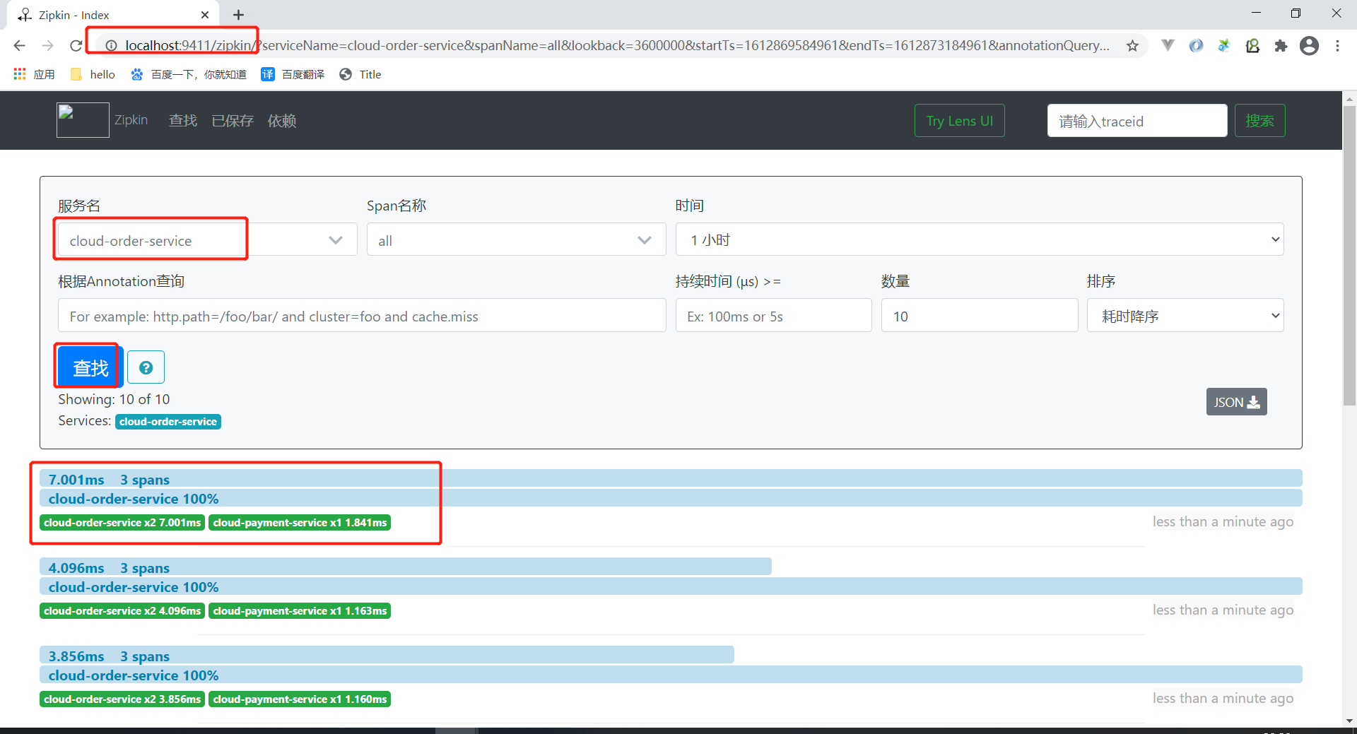The height and width of the screenshot is (734, 1357).
Task: Bookmark page with the star icon
Action: (1132, 46)
